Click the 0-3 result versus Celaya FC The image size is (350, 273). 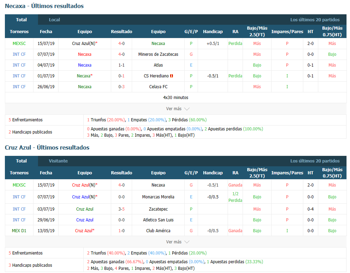coord(121,86)
